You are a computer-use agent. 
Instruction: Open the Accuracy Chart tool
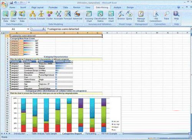[x=89, y=16]
